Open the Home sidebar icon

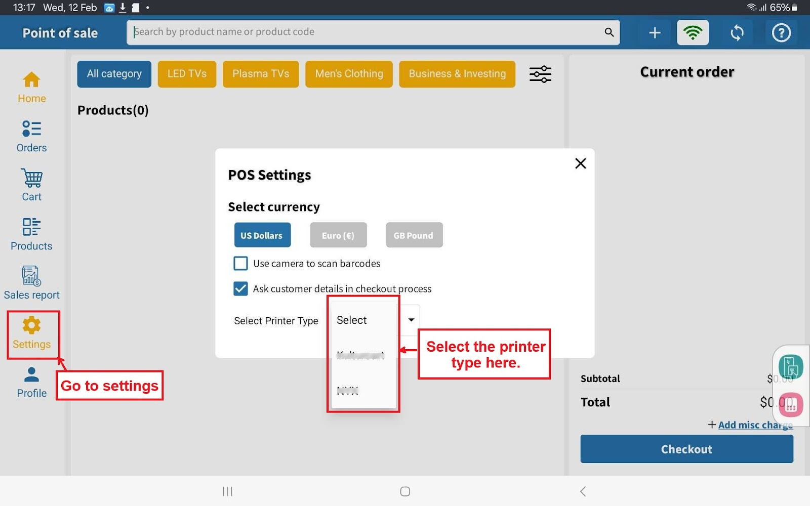pos(31,87)
